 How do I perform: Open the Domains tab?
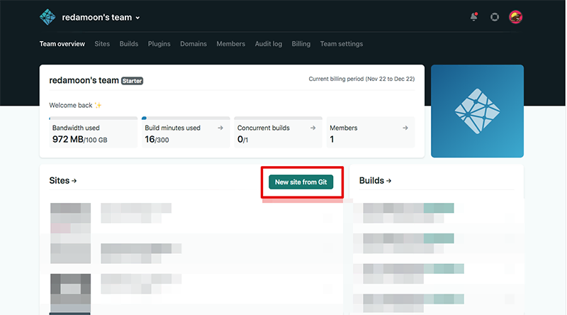(193, 44)
